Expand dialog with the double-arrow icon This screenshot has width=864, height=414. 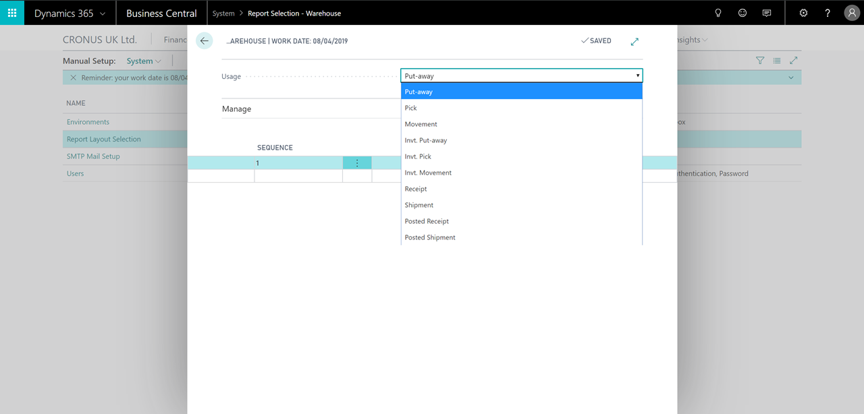pos(634,41)
